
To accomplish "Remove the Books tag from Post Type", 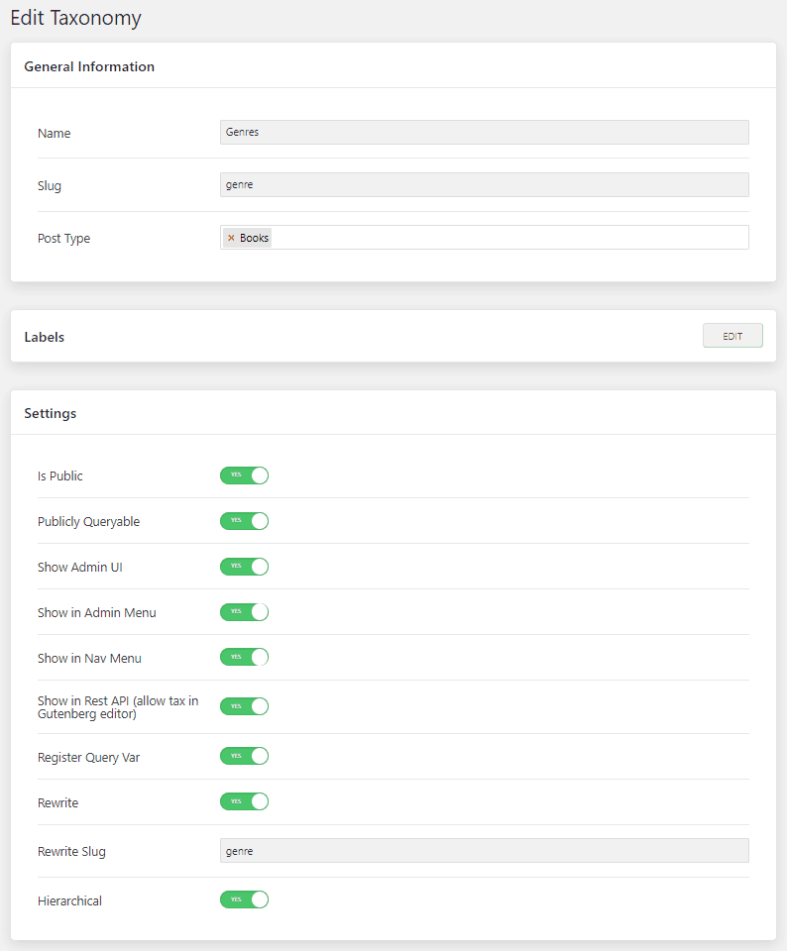I will 231,238.
